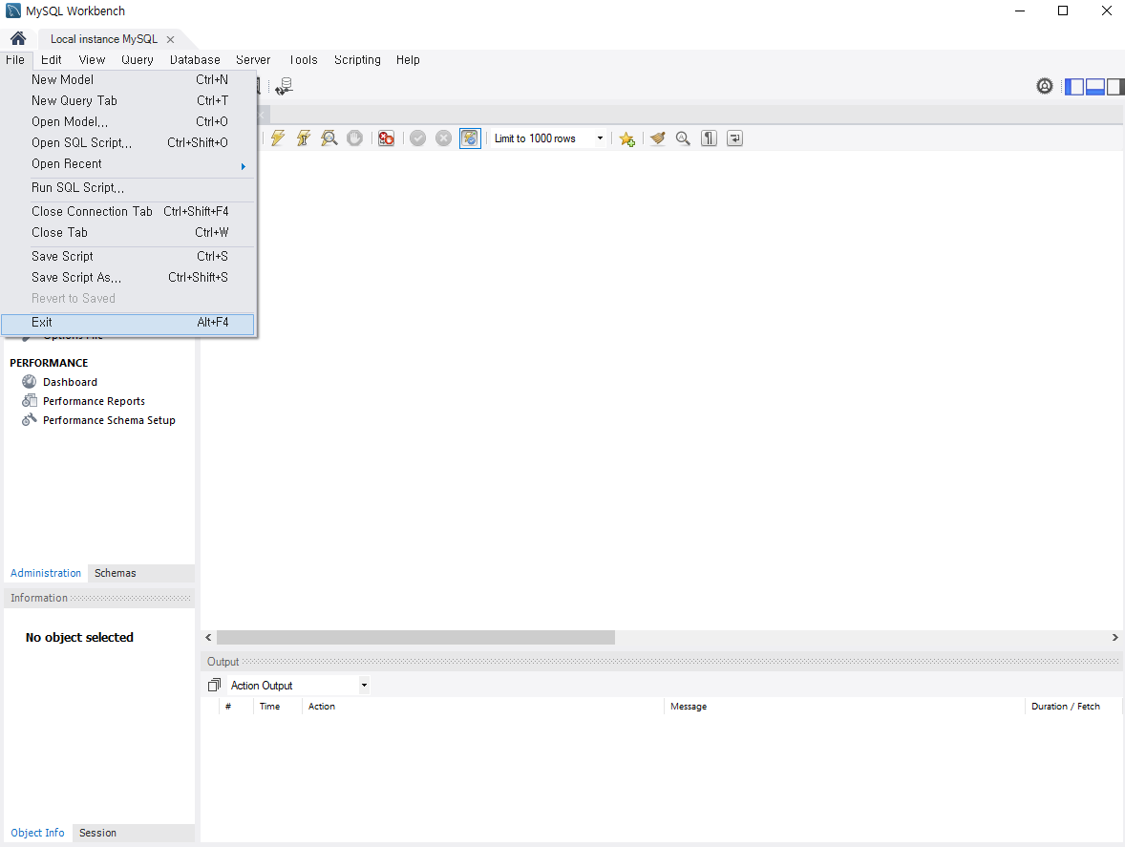This screenshot has height=847, width=1125.
Task: Choose New Query Tab menu entry
Action: [129, 100]
